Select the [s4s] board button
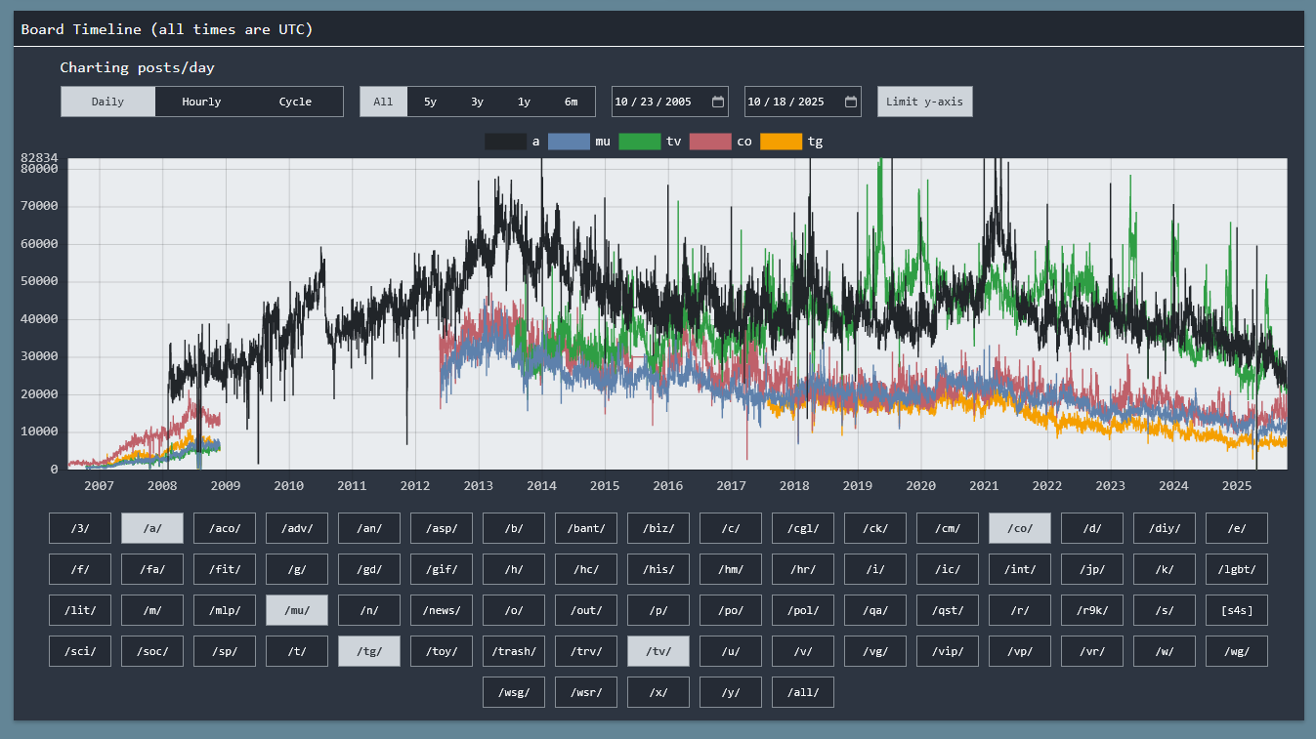The height and width of the screenshot is (739, 1316). click(x=1237, y=610)
